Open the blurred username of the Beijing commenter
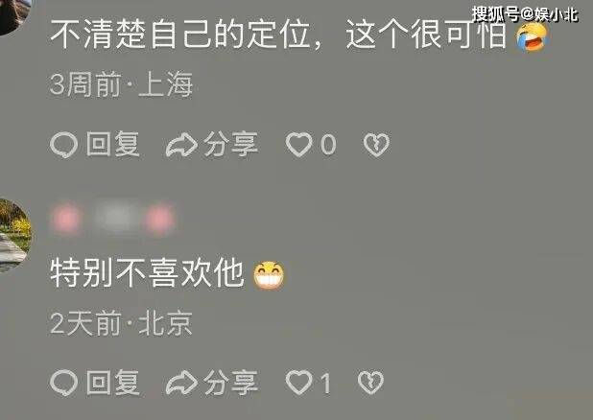 pyautogui.click(x=113, y=219)
